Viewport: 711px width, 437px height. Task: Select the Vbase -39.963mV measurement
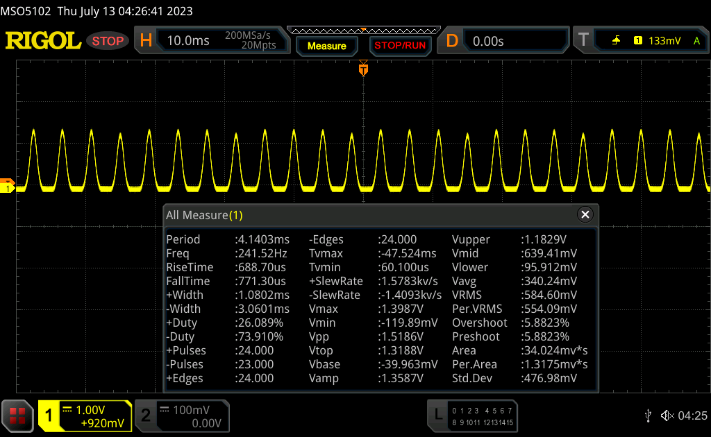374,364
